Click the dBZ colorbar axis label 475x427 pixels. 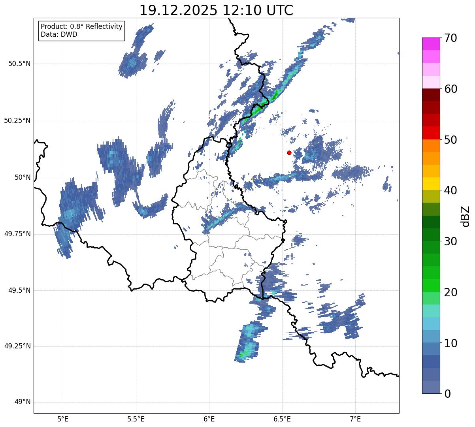[466, 216]
